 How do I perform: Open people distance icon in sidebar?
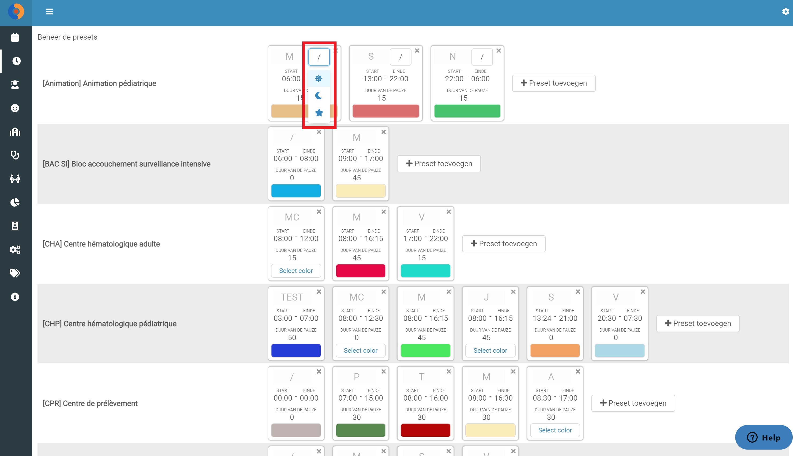[15, 179]
